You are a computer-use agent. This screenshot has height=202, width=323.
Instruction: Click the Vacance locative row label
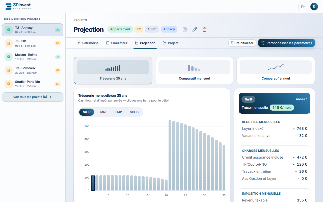256,136
